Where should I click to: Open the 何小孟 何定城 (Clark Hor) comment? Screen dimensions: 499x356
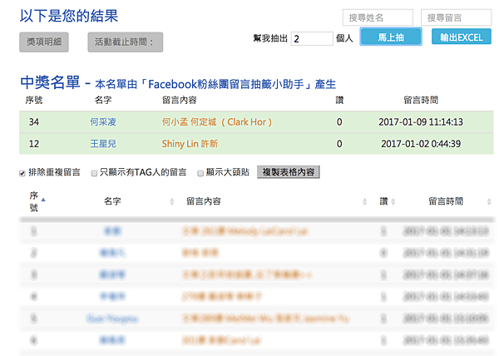click(217, 121)
